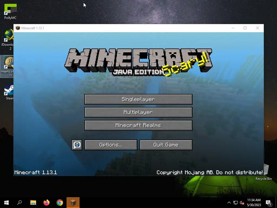
Task: Select the Steam desktop shortcut
Action: (9, 92)
